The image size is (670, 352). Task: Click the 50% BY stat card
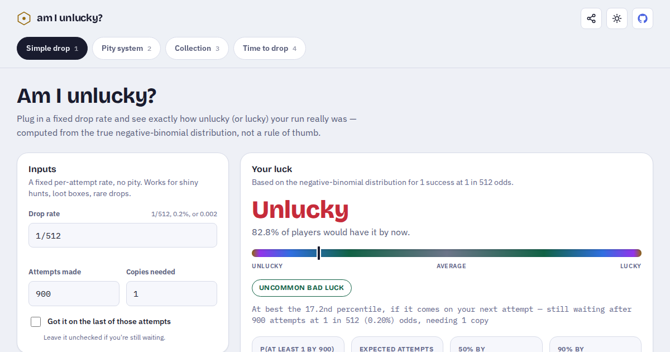496,344
